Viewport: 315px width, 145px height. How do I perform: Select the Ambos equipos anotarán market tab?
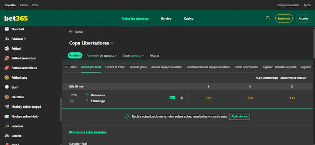pos(167,67)
